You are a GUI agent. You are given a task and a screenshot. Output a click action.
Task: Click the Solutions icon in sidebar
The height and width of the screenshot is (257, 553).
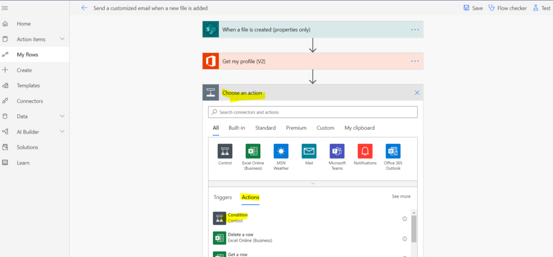pyautogui.click(x=5, y=147)
